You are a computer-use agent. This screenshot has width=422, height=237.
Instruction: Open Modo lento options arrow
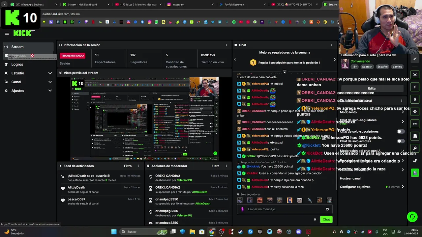(x=403, y=112)
